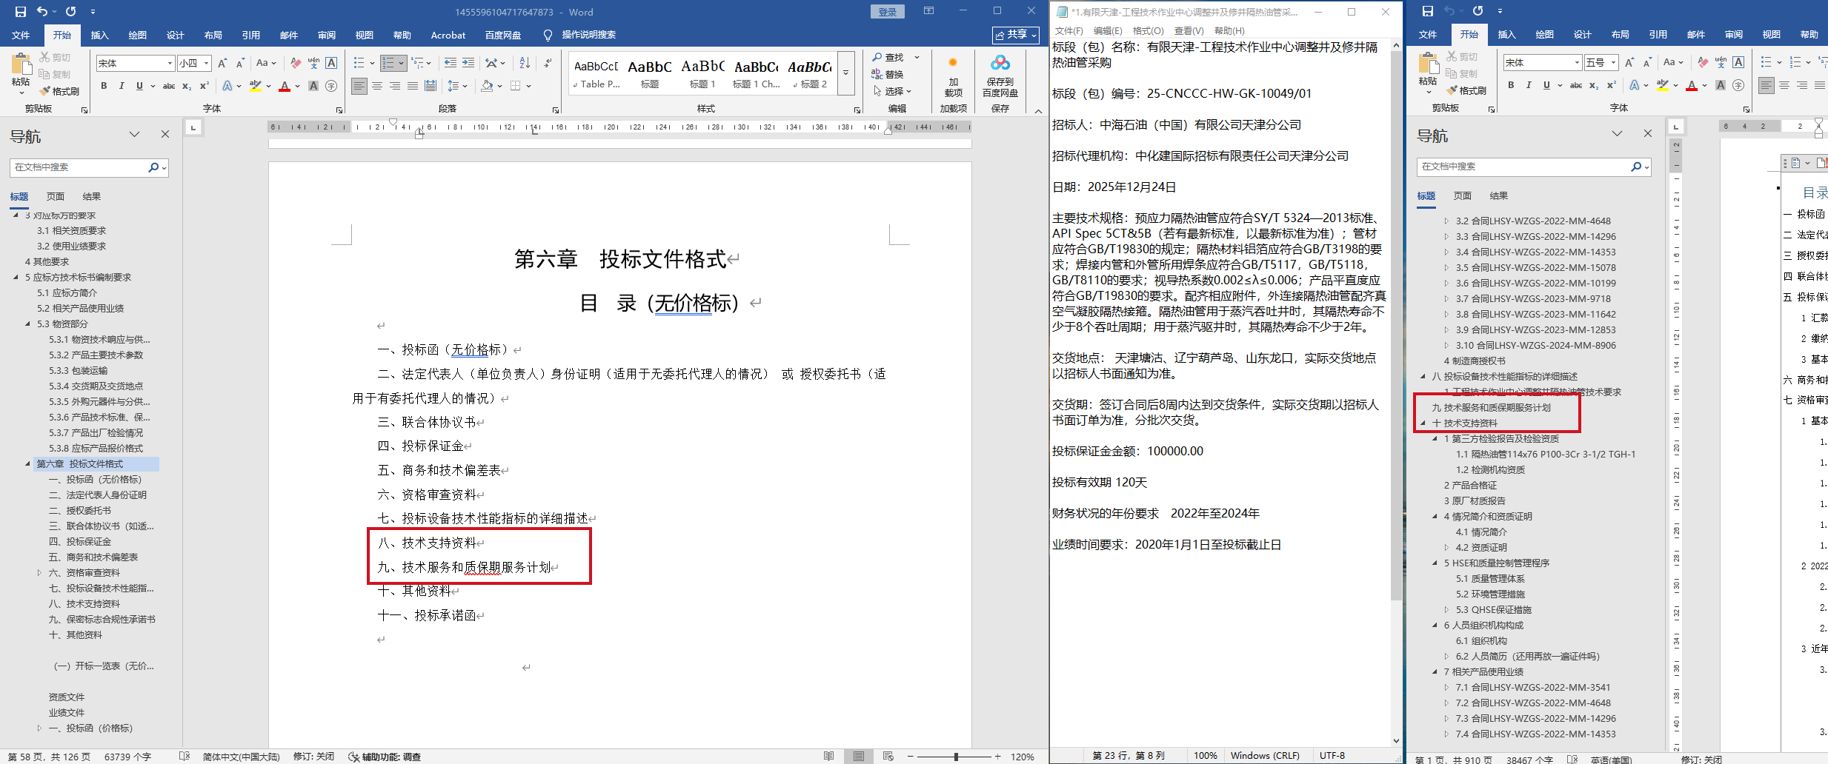Close the right Word navigation pane
The height and width of the screenshot is (764, 1828).
[1648, 134]
